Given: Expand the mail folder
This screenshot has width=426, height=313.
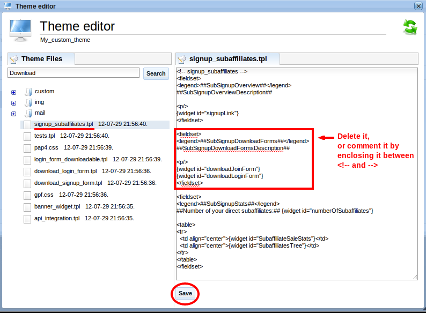Looking at the screenshot, I should point(13,114).
